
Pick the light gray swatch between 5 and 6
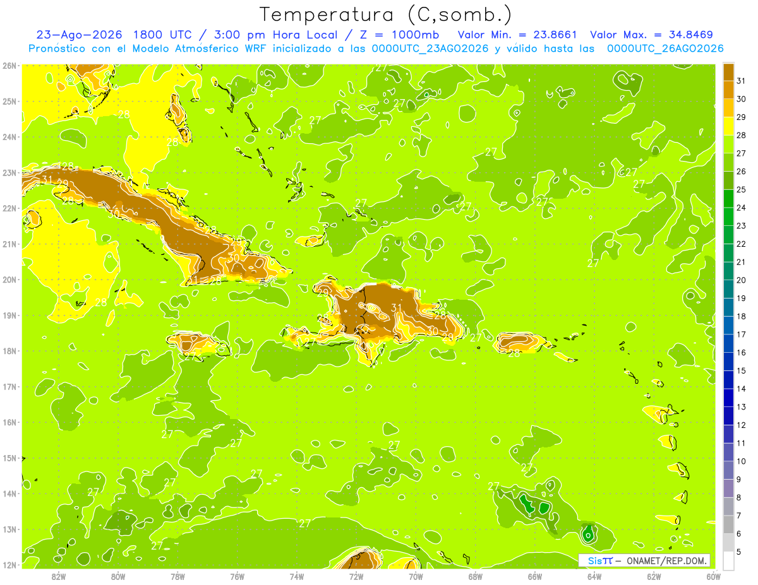pos(728,542)
